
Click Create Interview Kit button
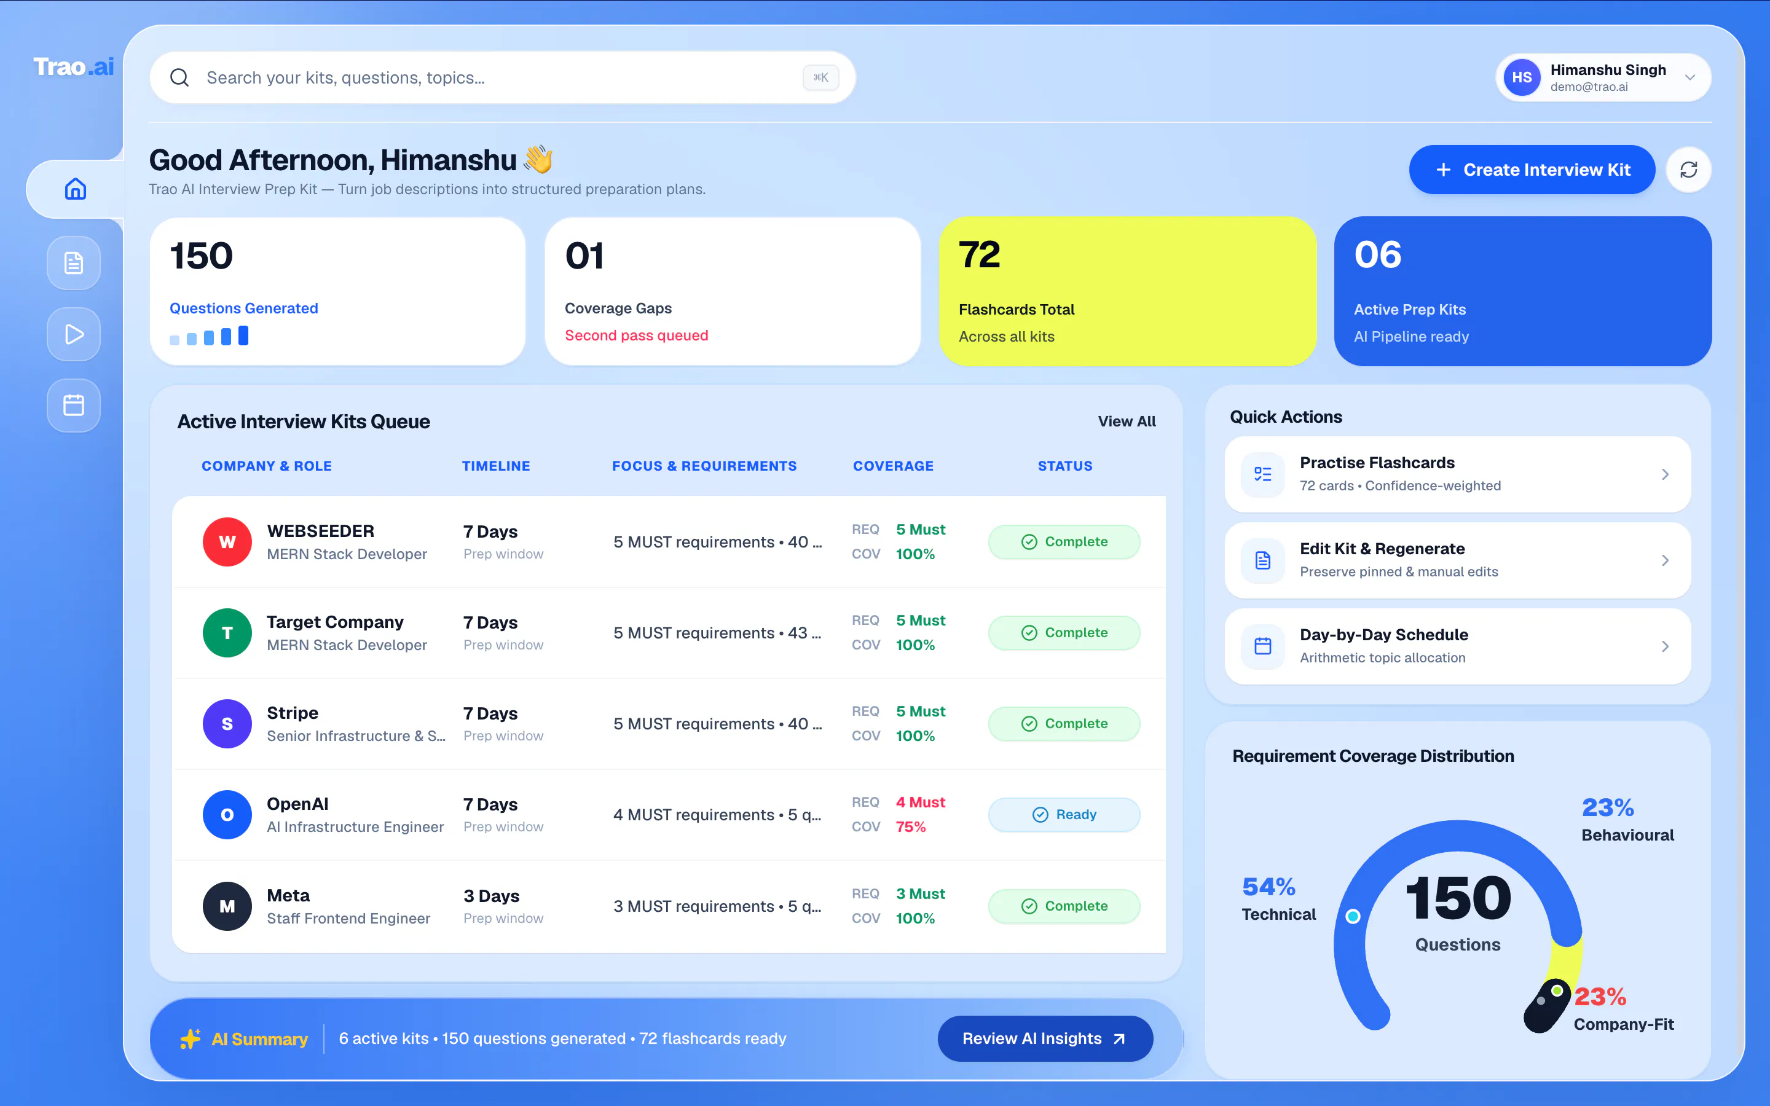[x=1532, y=170]
